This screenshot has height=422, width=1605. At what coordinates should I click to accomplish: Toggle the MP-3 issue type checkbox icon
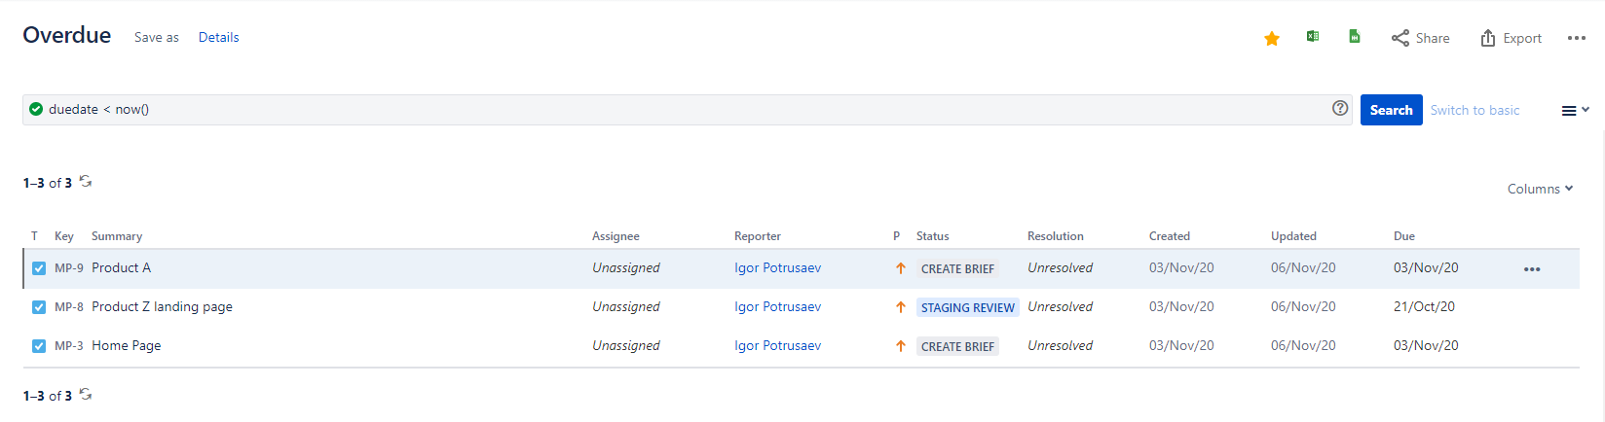click(x=39, y=346)
